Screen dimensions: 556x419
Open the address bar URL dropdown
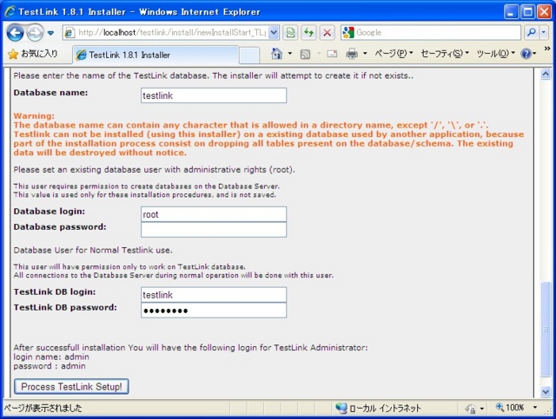tap(274, 33)
